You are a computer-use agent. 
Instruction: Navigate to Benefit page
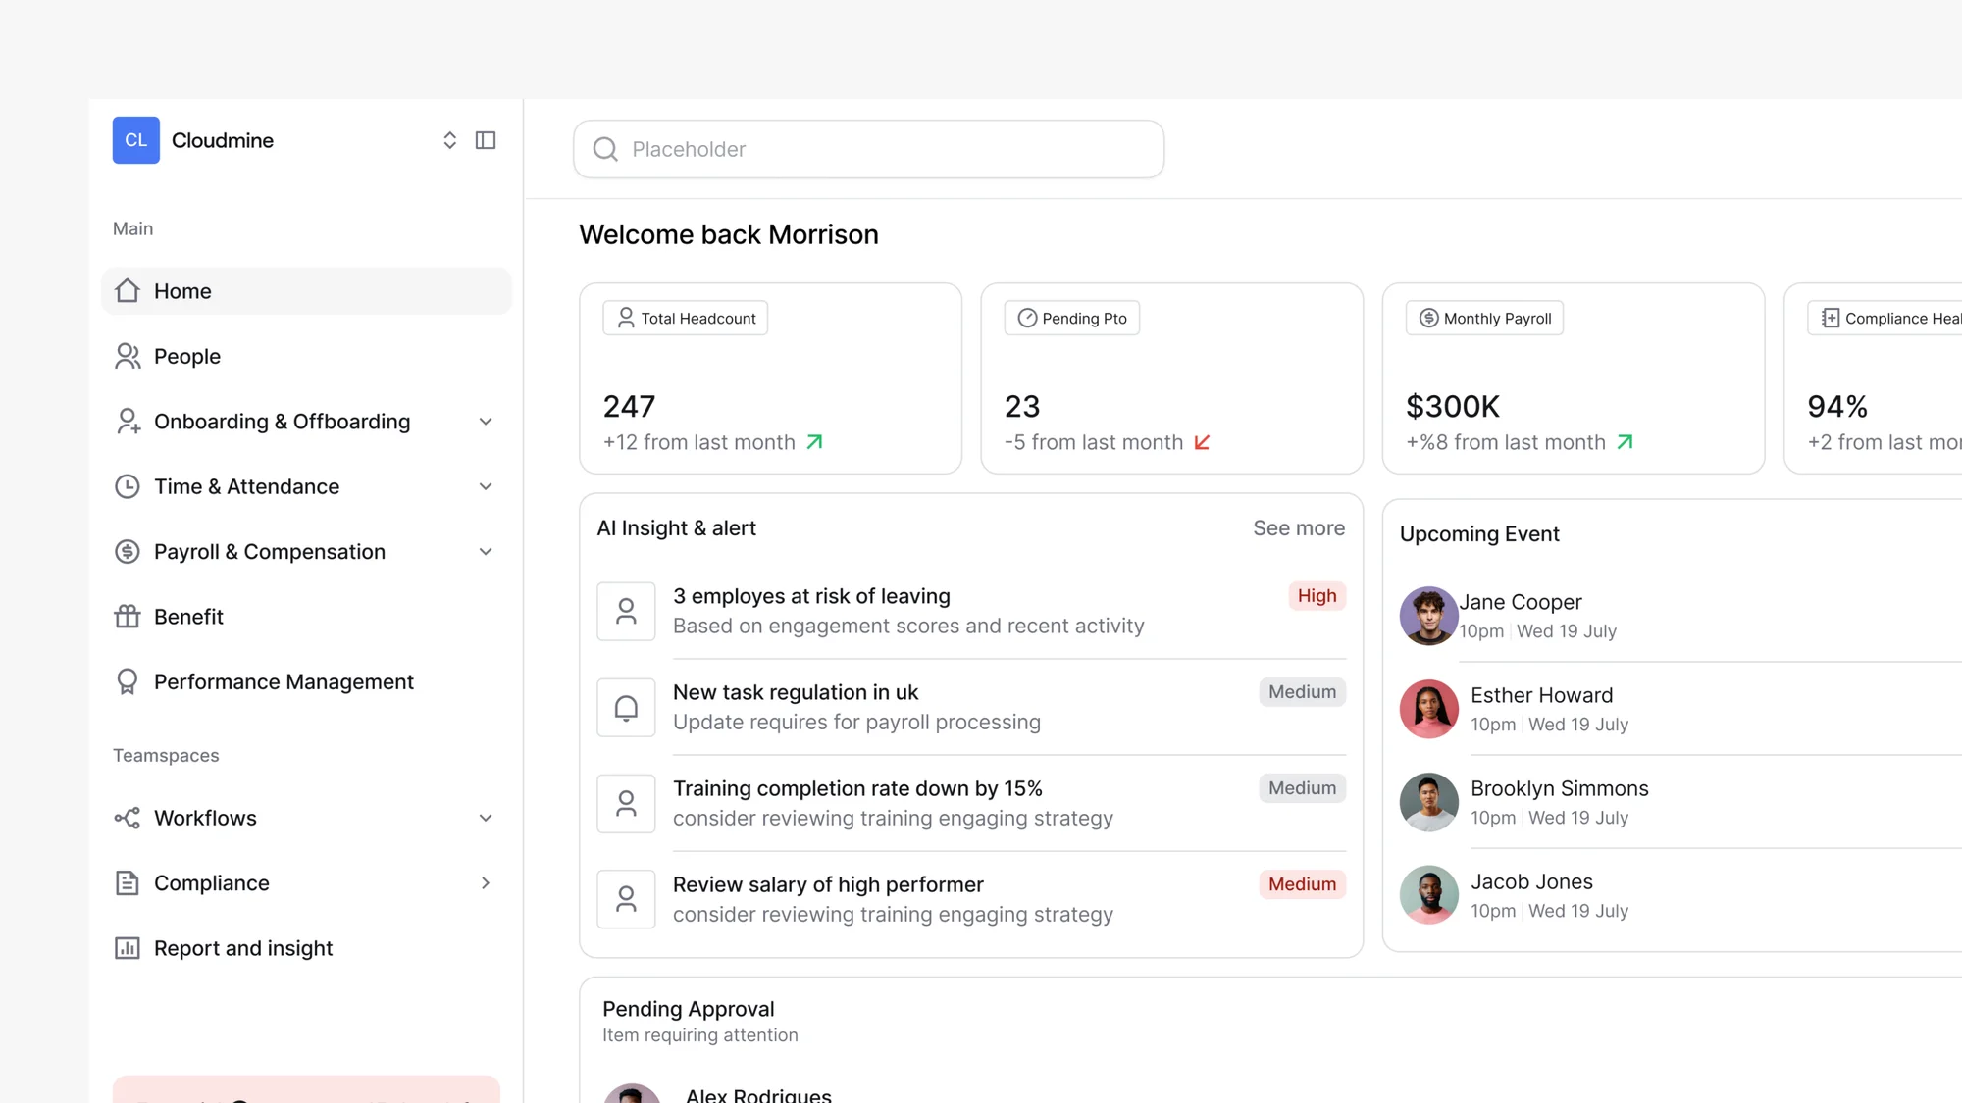[x=306, y=617]
